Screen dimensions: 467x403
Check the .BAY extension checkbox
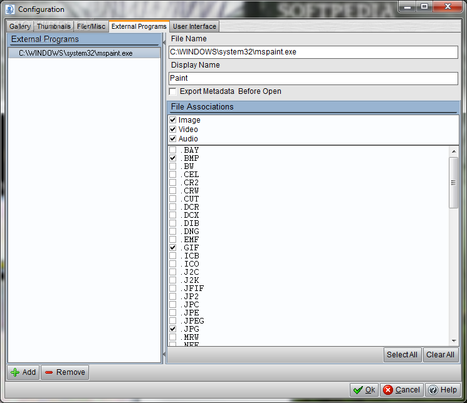173,150
